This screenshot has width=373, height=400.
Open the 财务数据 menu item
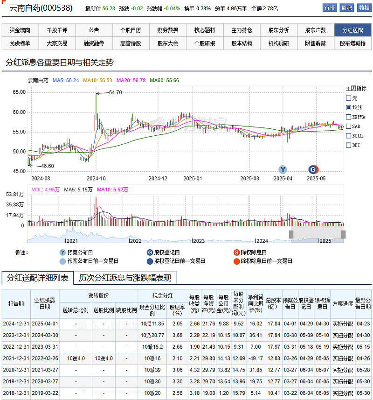click(x=168, y=30)
